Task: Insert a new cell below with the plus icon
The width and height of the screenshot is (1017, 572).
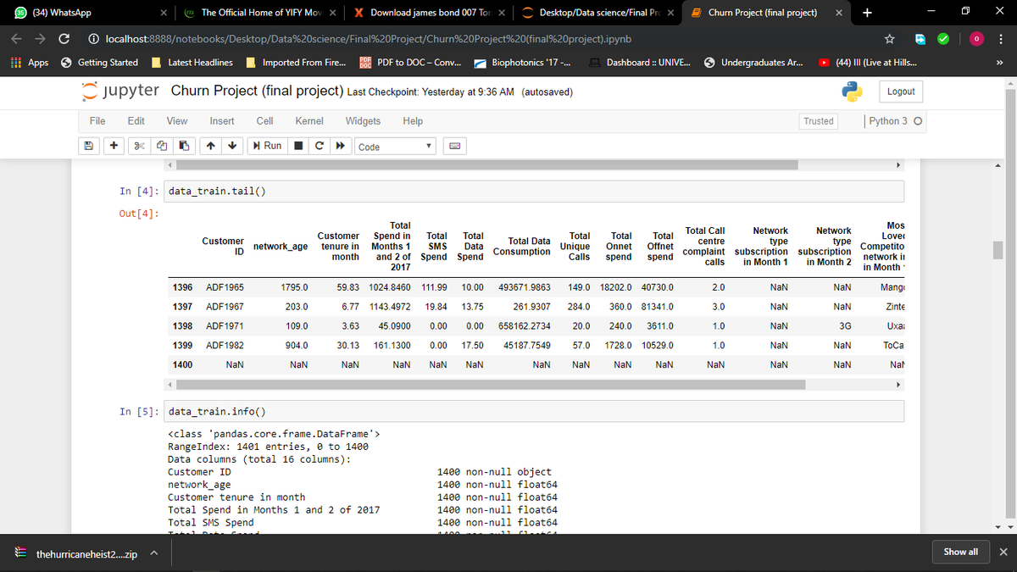Action: pos(113,146)
